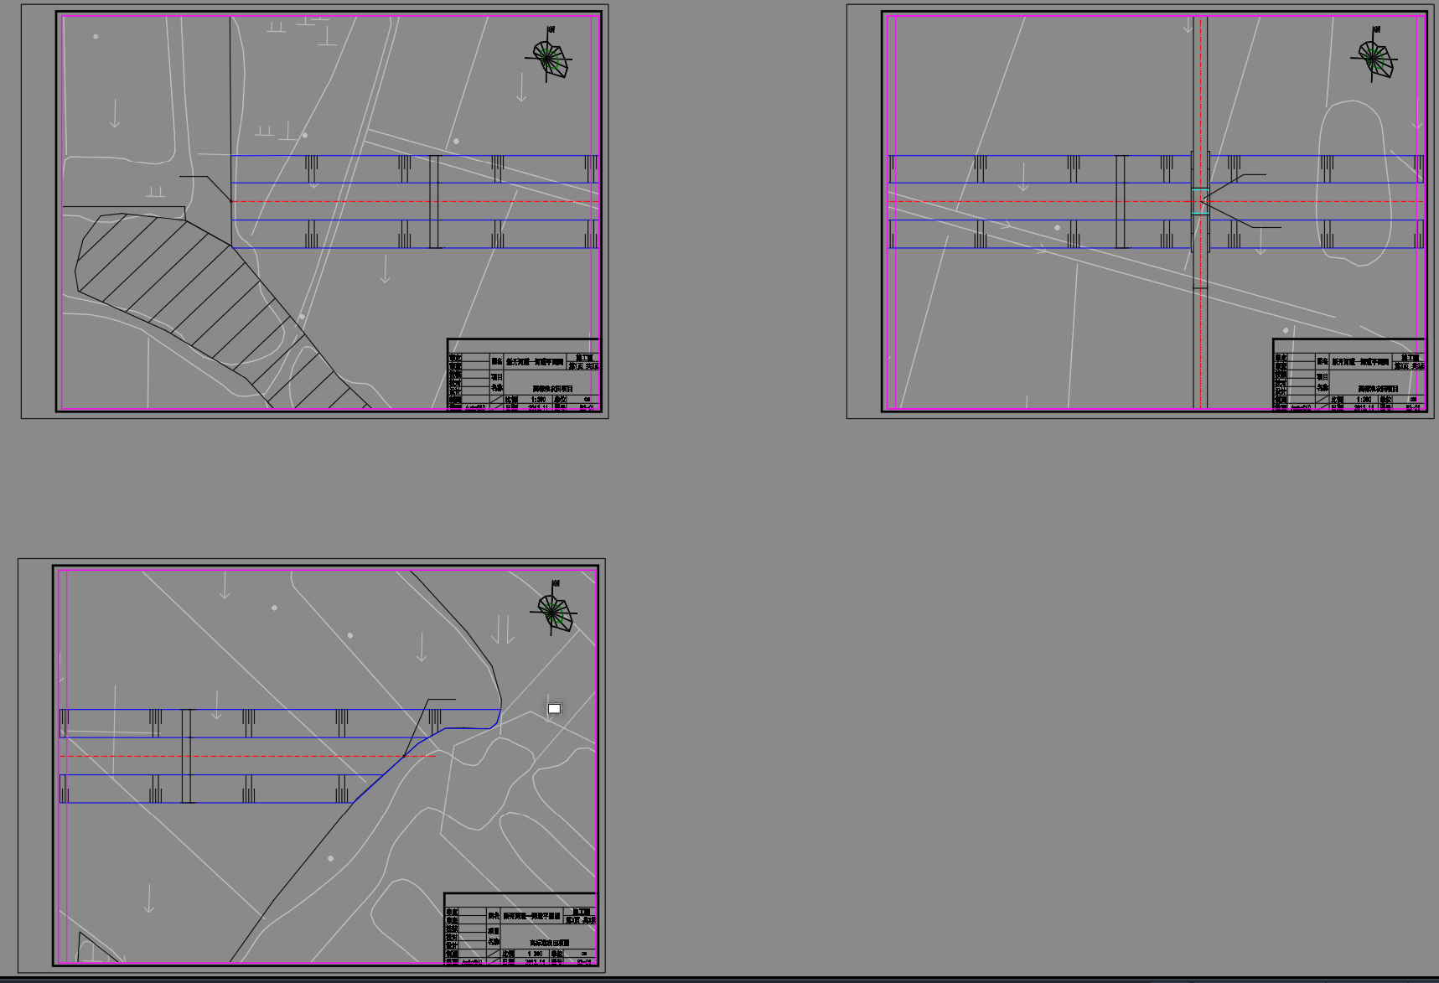1439x983 pixels.
Task: Click the black cross-section bar in the top-left sheet
Action: [434, 202]
